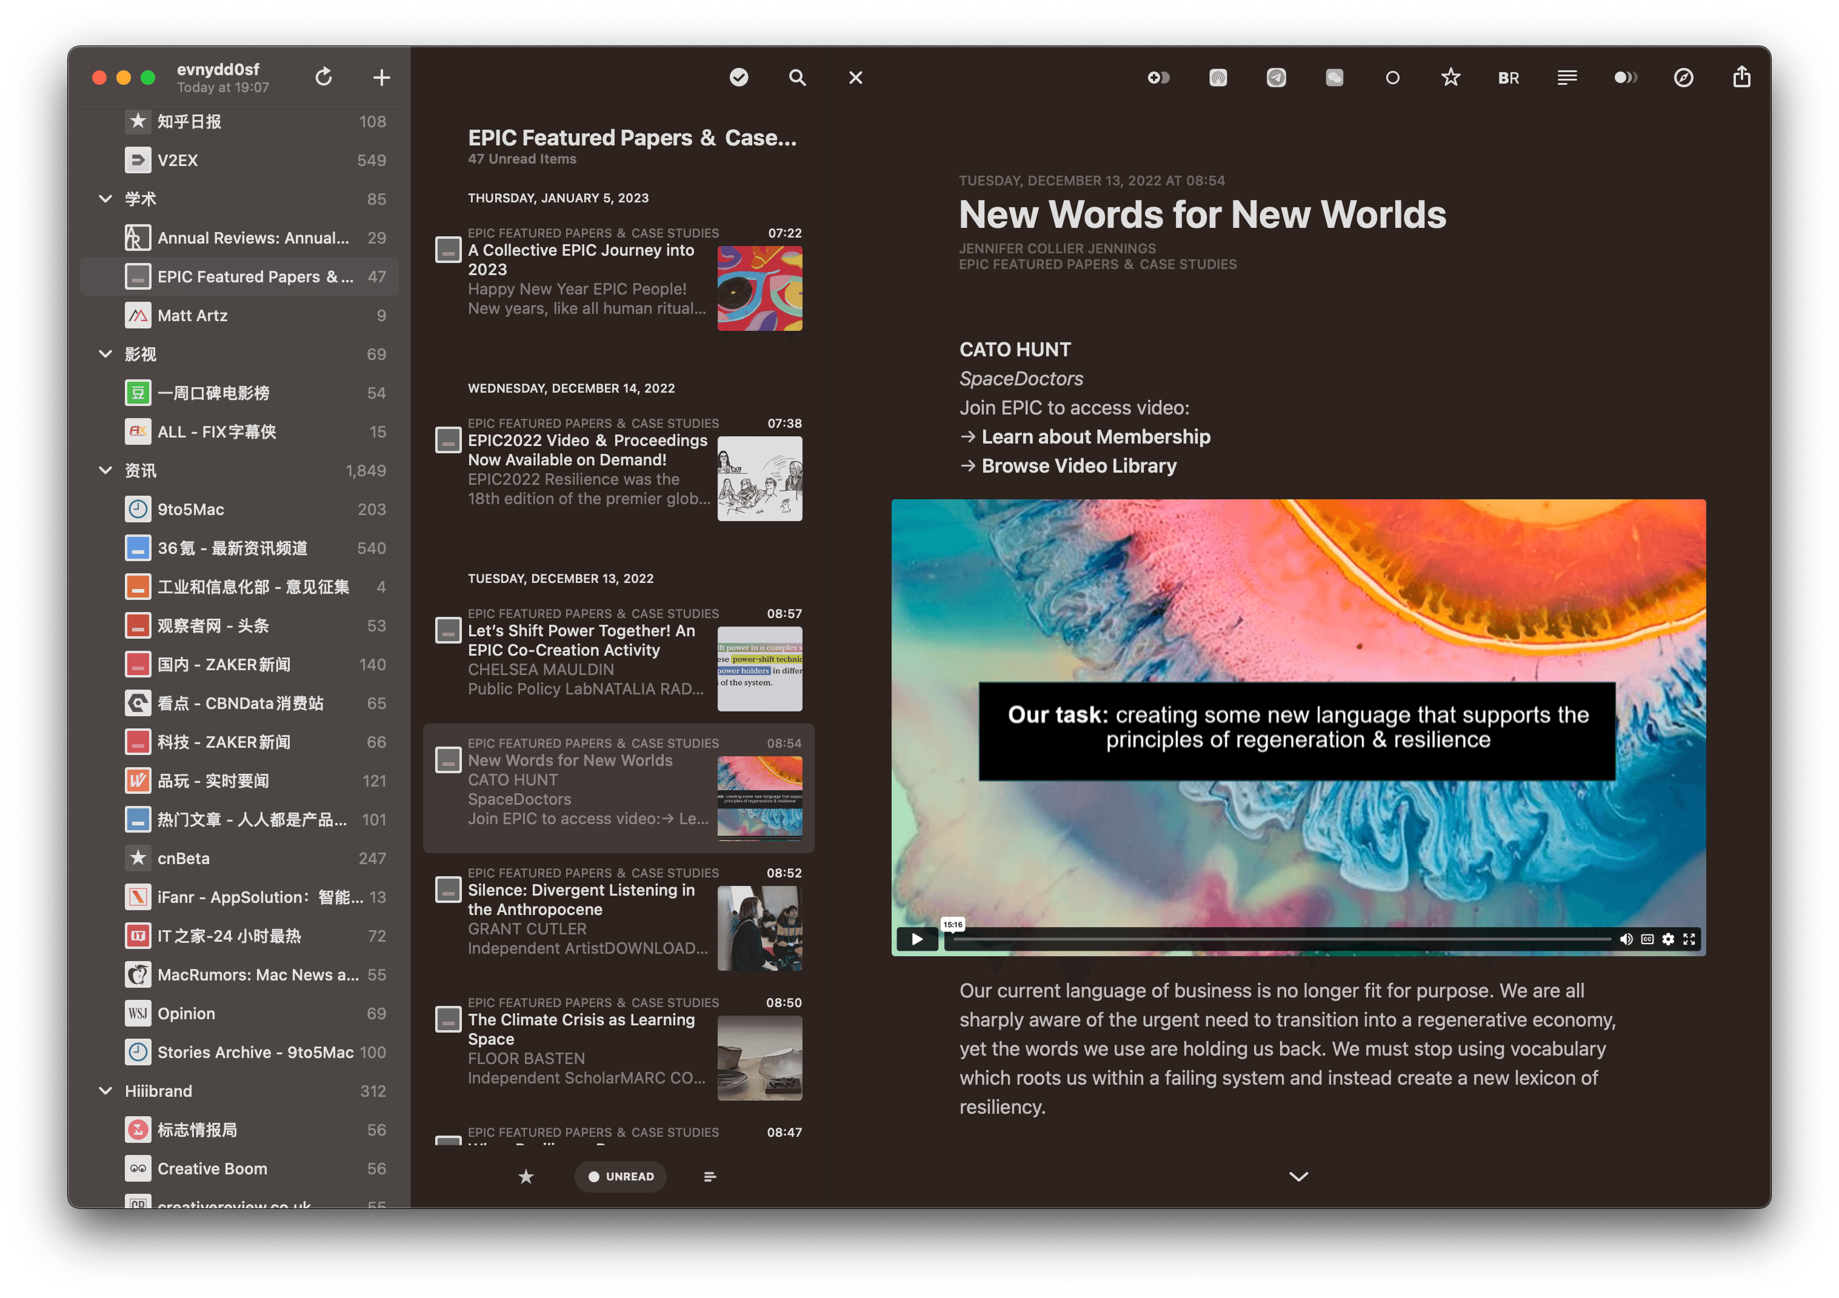Click the podcast-style sharing icon in toolbar
Screen dimensions: 1839x1298
(1218, 77)
